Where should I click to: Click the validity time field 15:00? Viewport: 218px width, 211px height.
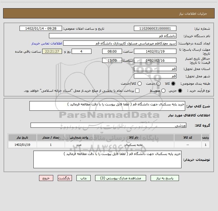112,60
